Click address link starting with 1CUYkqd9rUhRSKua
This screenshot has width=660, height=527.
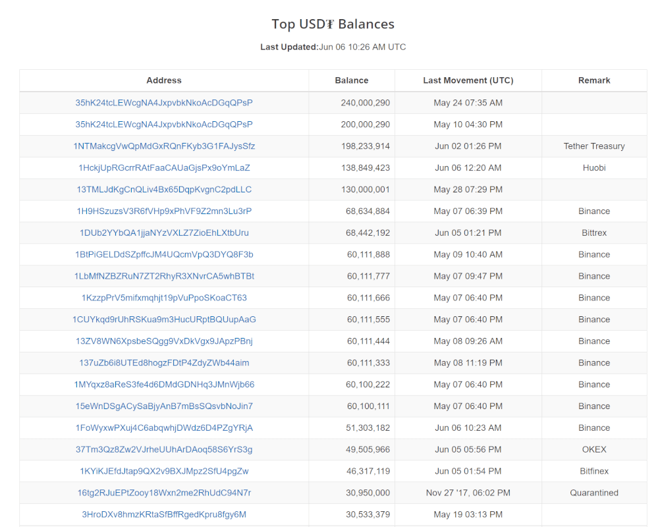point(164,319)
